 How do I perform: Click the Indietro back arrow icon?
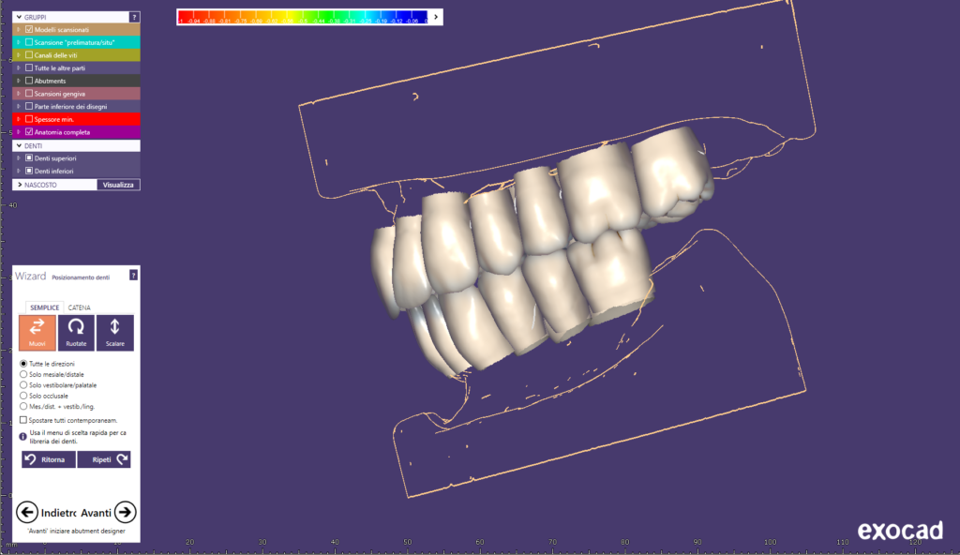tap(27, 512)
